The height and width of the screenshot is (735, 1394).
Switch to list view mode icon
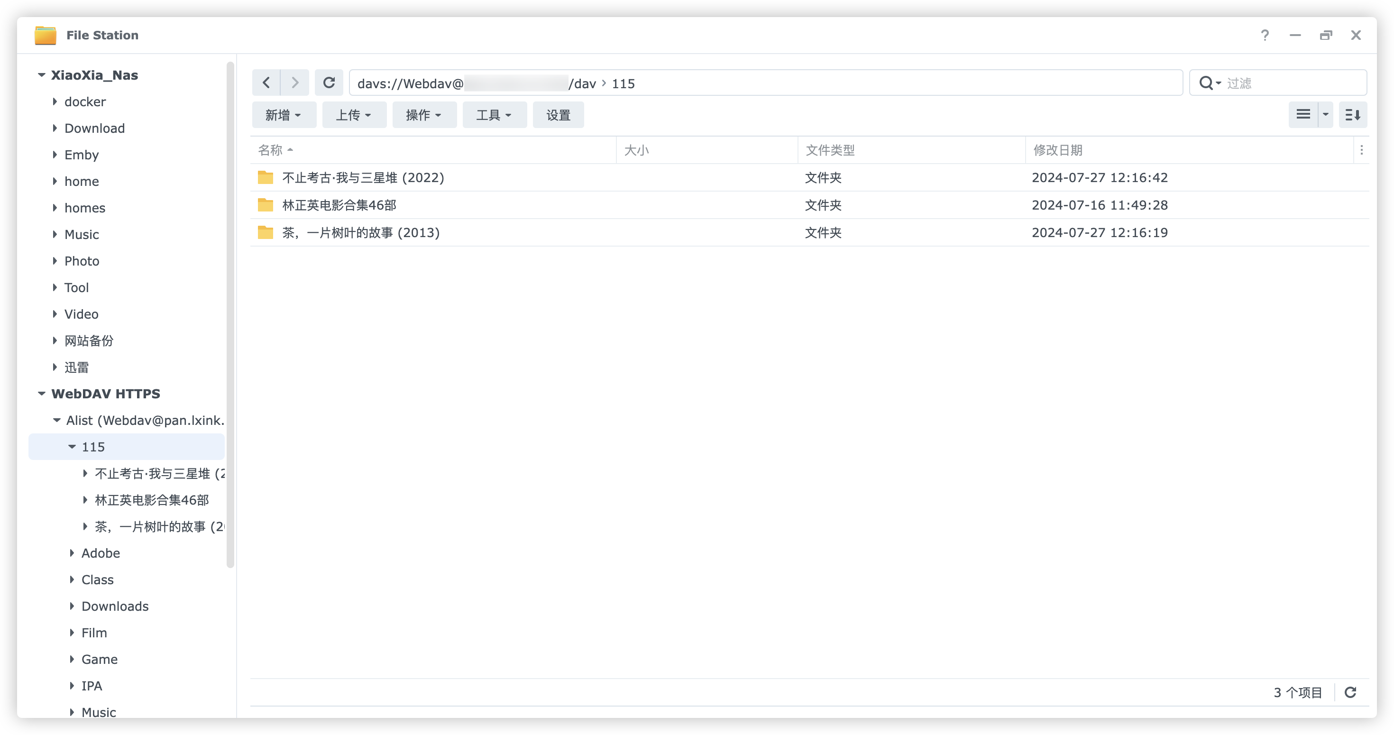(x=1303, y=115)
